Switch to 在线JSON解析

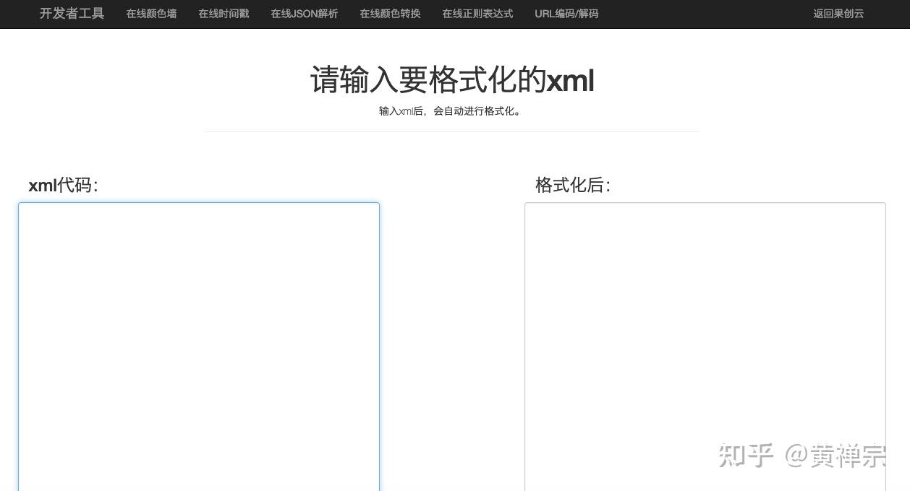click(x=304, y=14)
